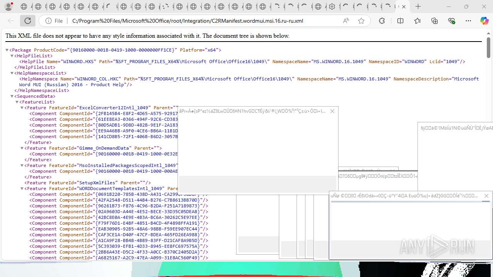The height and width of the screenshot is (277, 493).
Task: Open the Collections icon
Action: (434, 21)
